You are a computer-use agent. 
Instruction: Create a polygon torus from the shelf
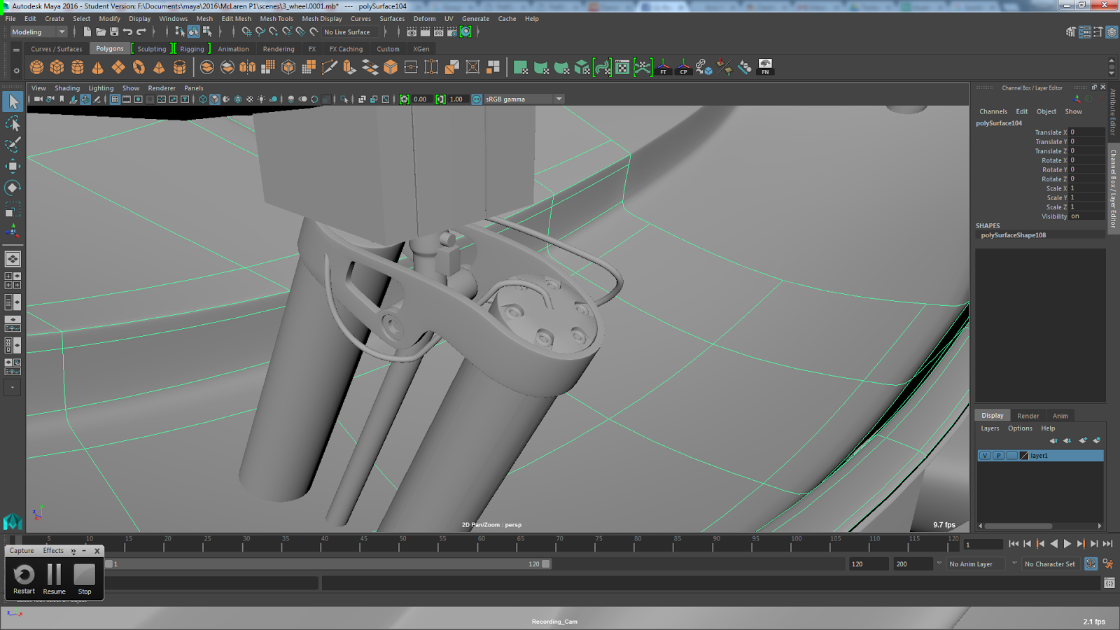point(139,67)
